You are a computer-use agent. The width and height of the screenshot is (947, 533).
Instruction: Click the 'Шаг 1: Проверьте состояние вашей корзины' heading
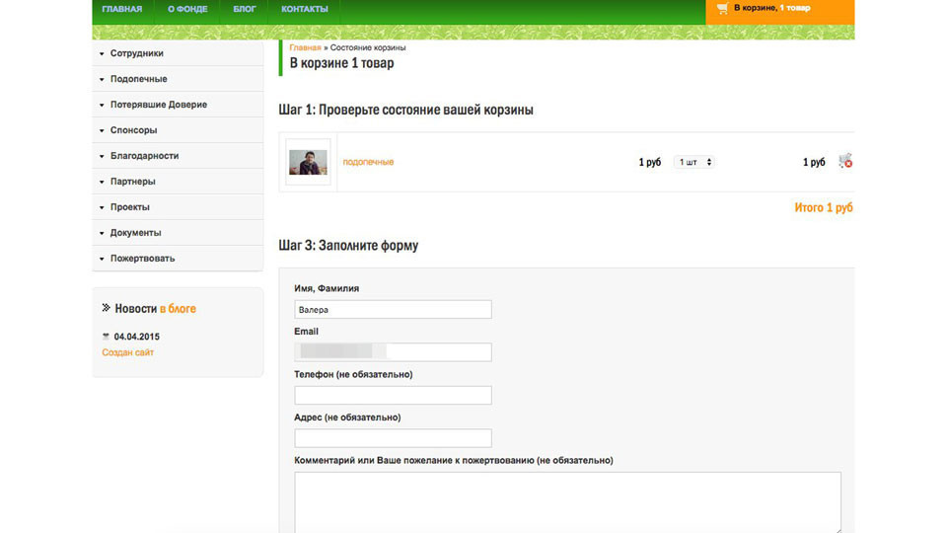(405, 110)
